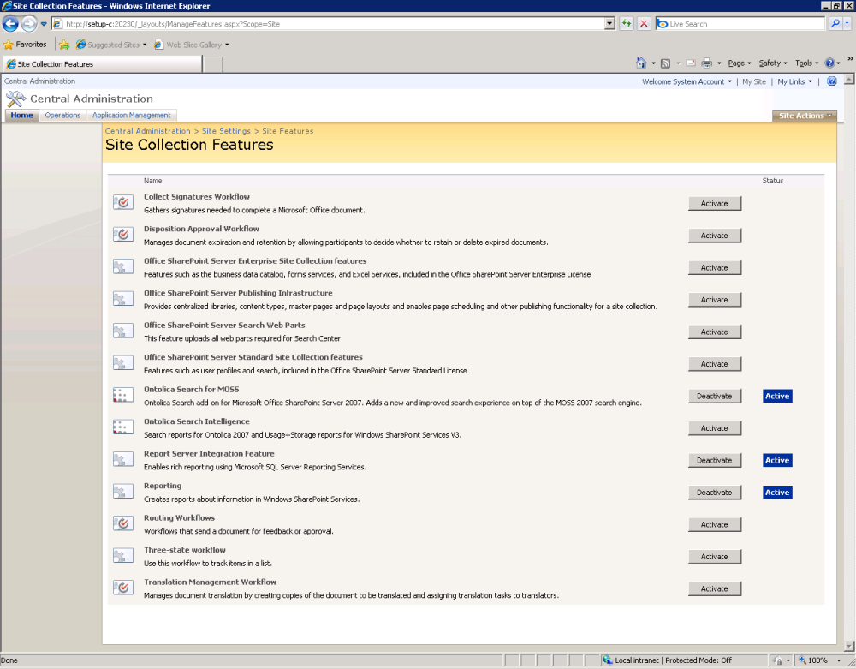Open the My Links dropdown
Image resolution: width=856 pixels, height=669 pixels.
pos(794,81)
